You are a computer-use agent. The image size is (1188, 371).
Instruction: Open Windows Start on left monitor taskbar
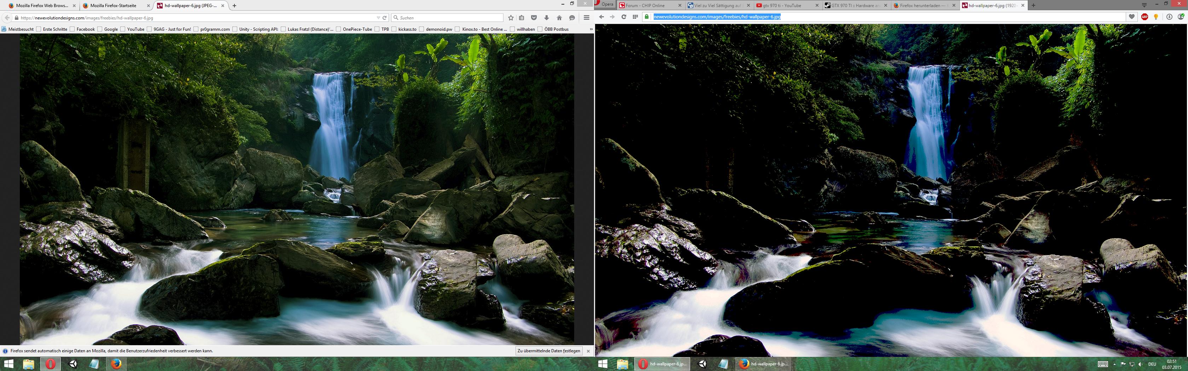click(8, 364)
